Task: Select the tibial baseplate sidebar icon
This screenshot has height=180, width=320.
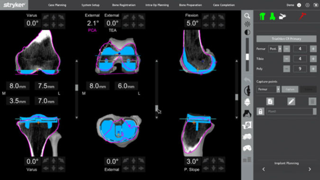Action: [x=247, y=136]
